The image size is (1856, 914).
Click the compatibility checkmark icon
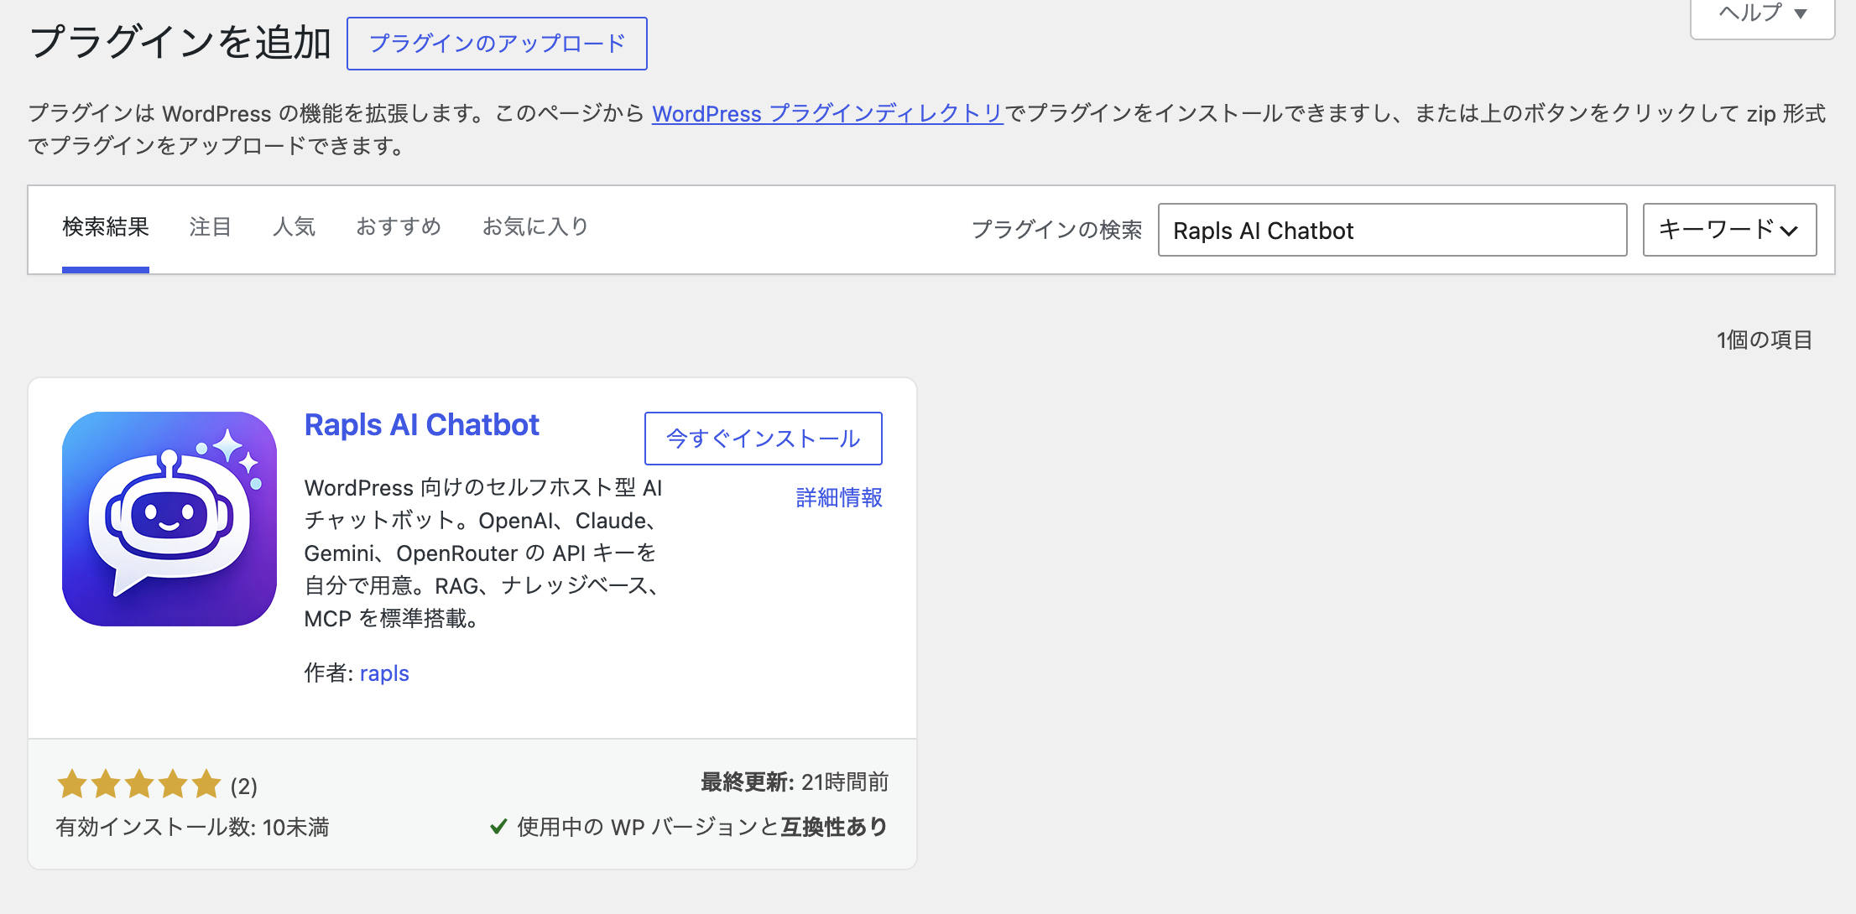(x=498, y=827)
